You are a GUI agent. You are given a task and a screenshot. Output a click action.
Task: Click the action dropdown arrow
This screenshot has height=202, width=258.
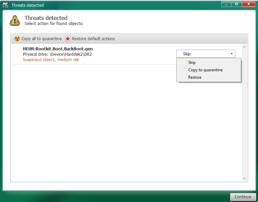pyautogui.click(x=232, y=54)
